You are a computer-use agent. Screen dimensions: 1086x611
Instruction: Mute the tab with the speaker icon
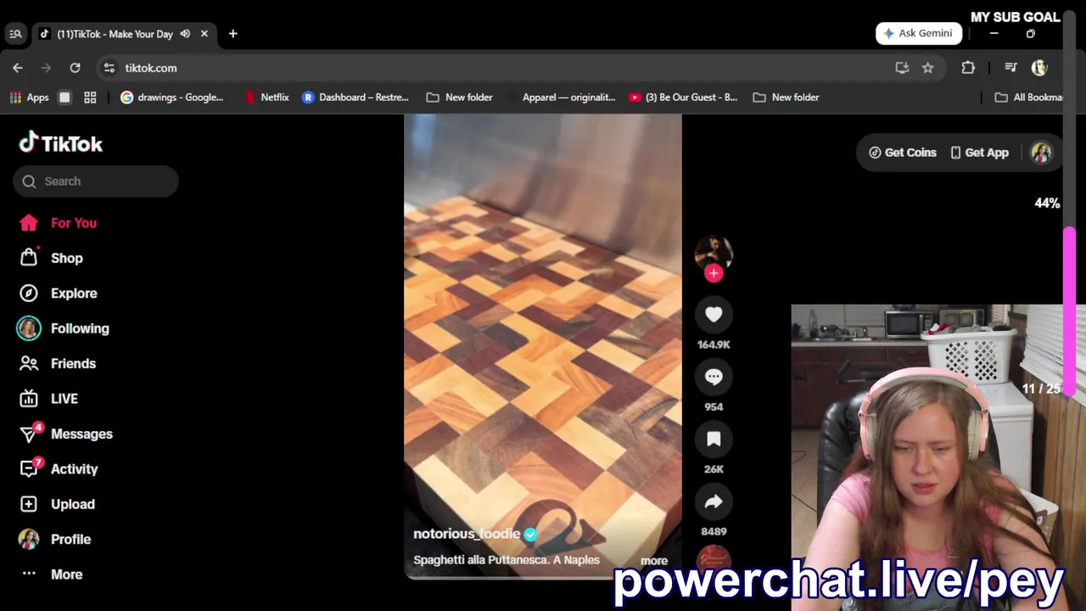click(x=185, y=34)
